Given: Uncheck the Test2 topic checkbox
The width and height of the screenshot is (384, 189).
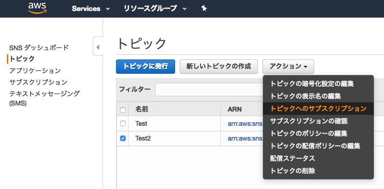Looking at the screenshot, I should [123, 138].
